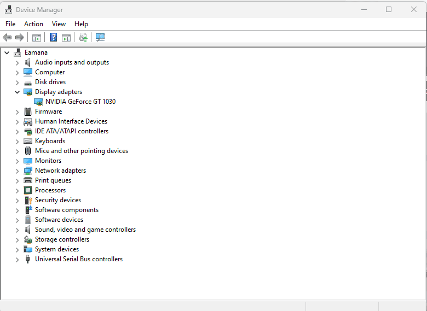Click the Eamana computer root icon

click(18, 52)
